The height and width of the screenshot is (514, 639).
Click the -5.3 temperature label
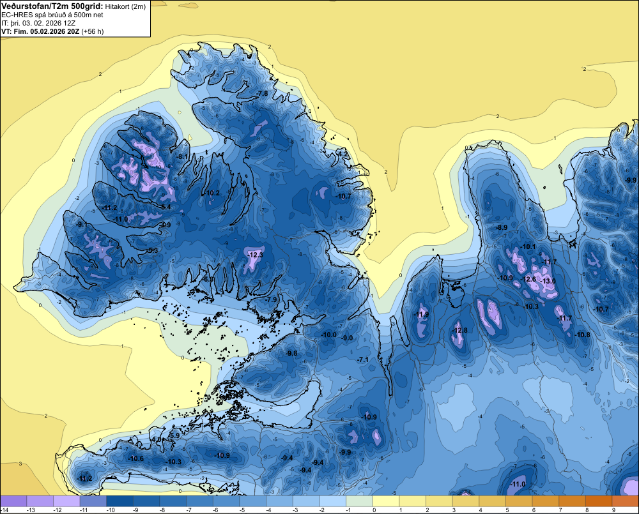[152, 250]
